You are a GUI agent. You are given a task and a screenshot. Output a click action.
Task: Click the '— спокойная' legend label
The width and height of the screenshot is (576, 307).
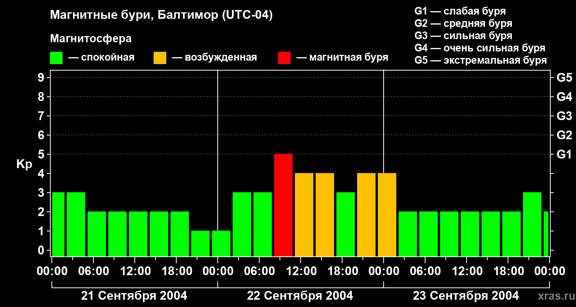(101, 58)
